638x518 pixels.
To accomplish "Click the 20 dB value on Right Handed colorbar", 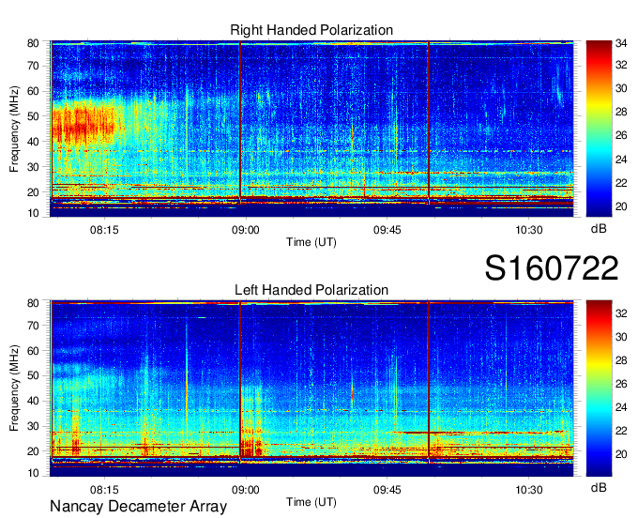I will (x=621, y=206).
